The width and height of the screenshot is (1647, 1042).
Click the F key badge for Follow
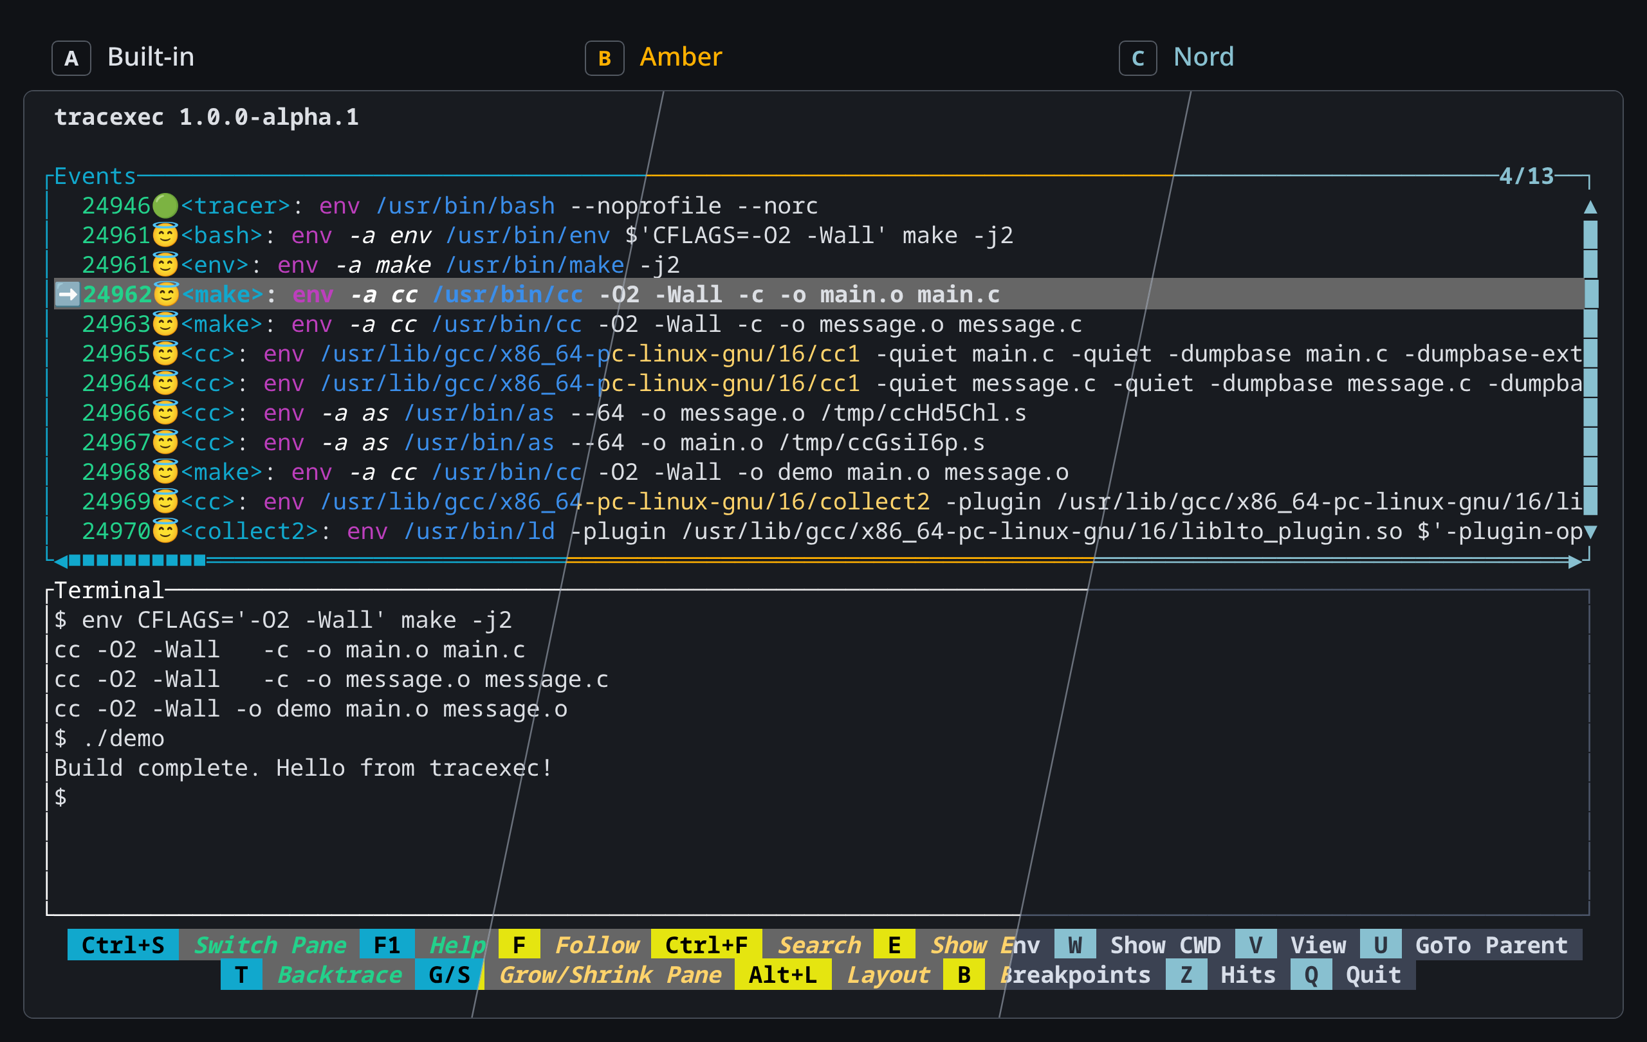coord(519,945)
